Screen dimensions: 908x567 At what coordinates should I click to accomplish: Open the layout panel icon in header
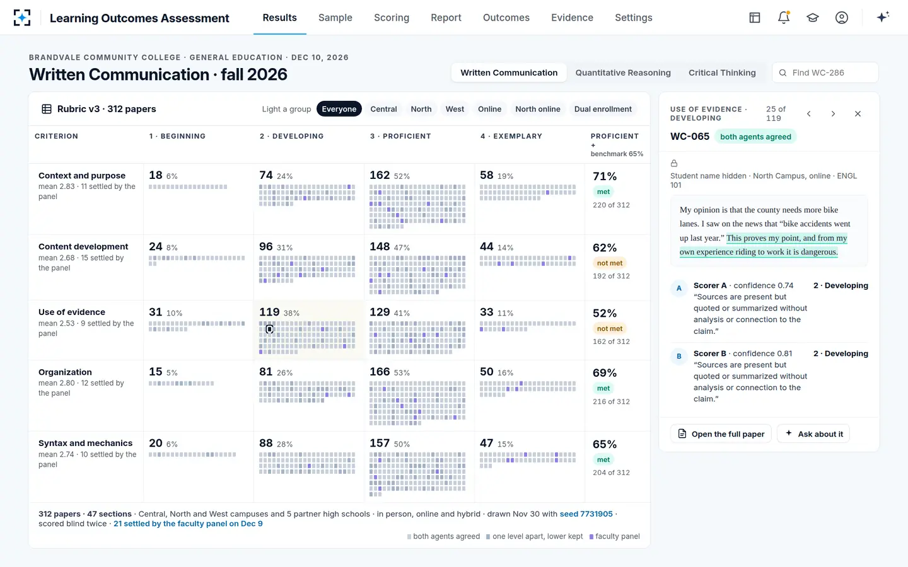pyautogui.click(x=755, y=18)
